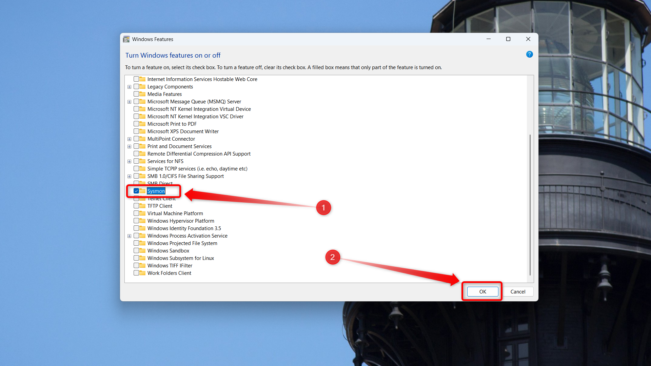The image size is (651, 366).
Task: Select Windows TIFF IFilter label
Action: (x=170, y=266)
